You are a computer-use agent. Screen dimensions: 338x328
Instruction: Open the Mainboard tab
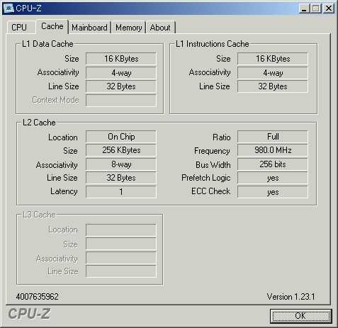(x=89, y=28)
